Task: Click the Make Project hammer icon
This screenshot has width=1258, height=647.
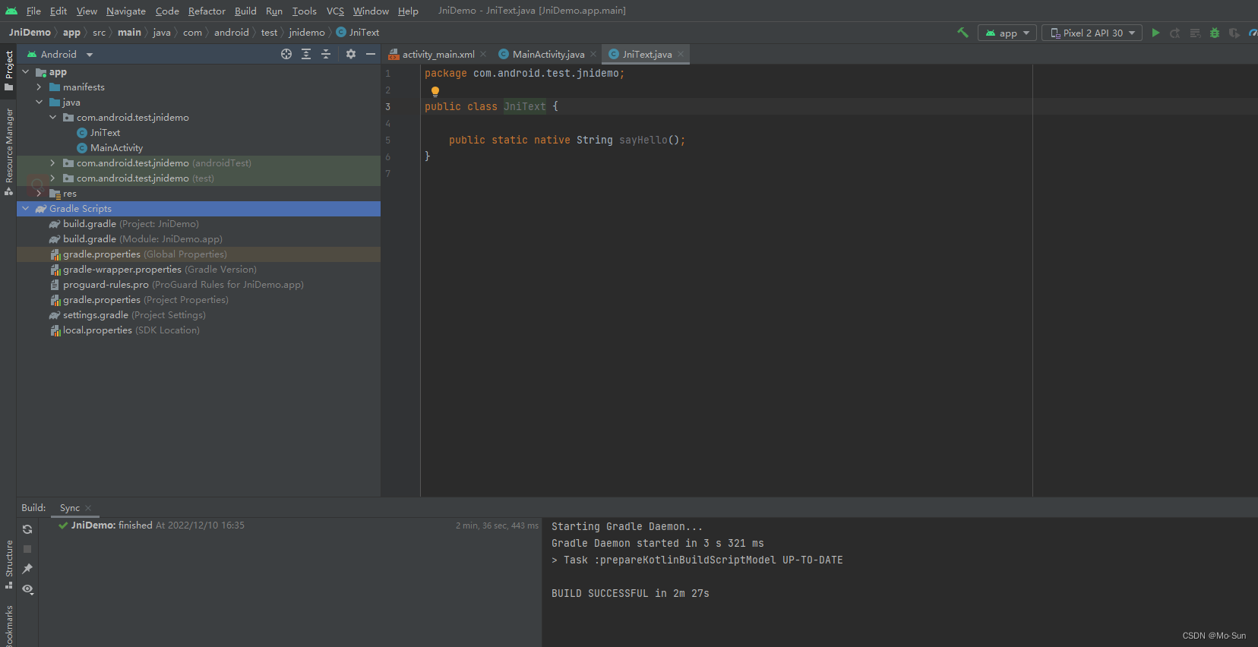Action: [962, 33]
